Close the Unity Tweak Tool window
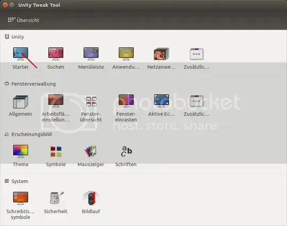This screenshot has height=226, width=287. [x=5, y=5]
